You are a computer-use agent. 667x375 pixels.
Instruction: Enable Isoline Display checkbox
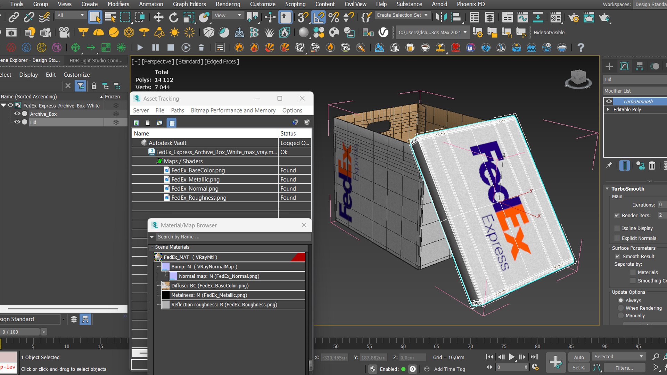click(617, 228)
